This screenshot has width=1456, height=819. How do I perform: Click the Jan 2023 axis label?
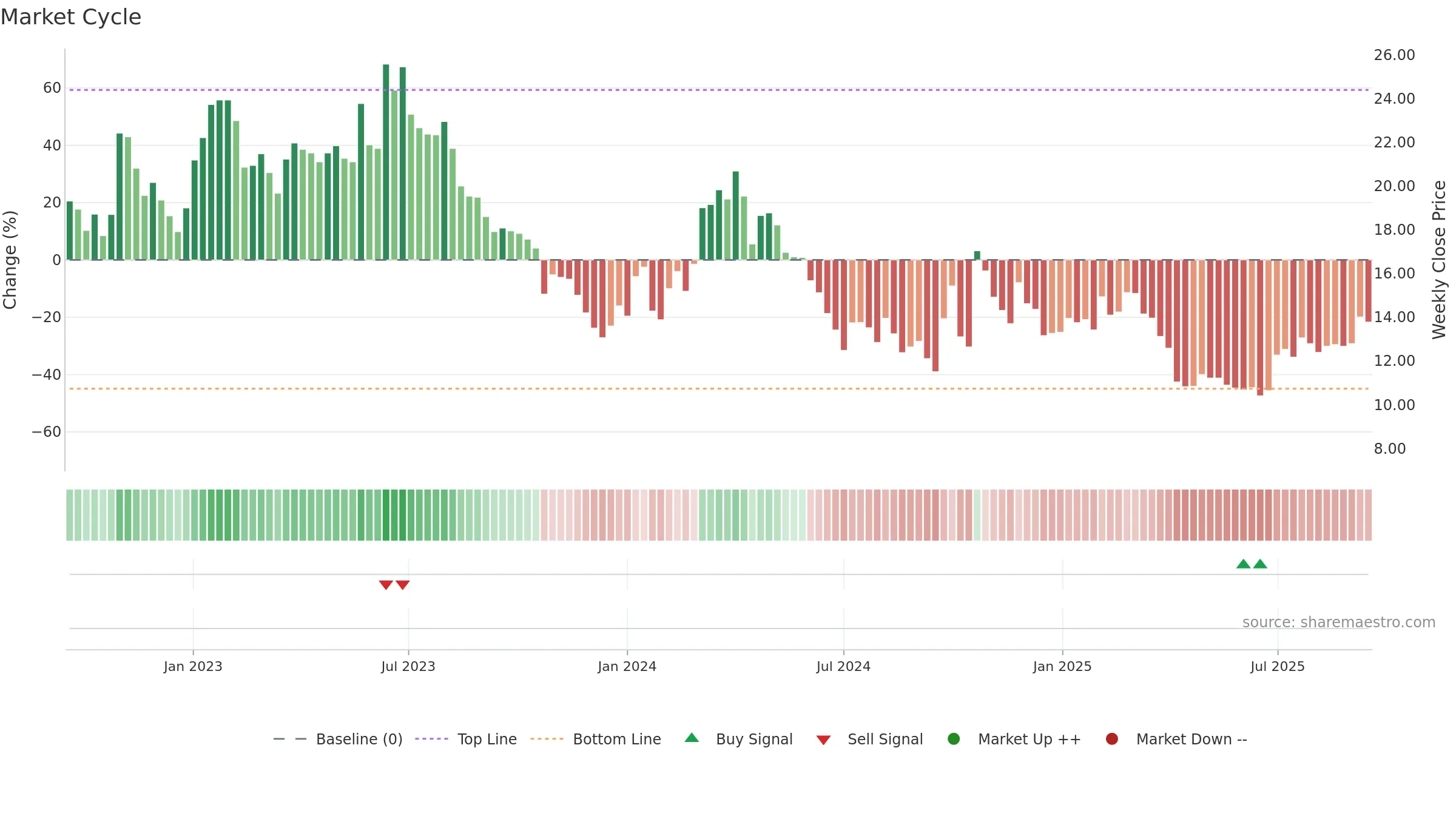[x=193, y=666]
